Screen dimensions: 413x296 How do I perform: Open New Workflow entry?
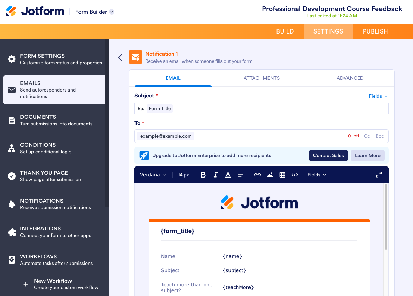pos(61,284)
